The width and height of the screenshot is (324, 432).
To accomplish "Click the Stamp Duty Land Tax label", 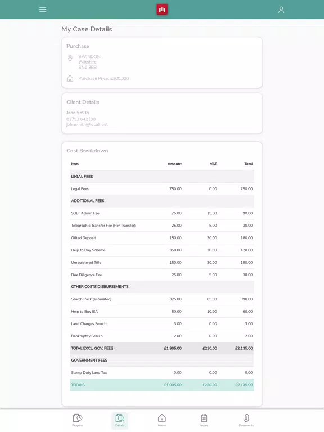I will [89, 373].
